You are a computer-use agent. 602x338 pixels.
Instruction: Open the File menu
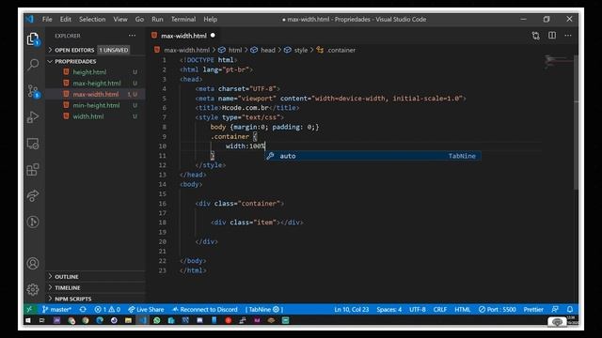click(x=47, y=19)
